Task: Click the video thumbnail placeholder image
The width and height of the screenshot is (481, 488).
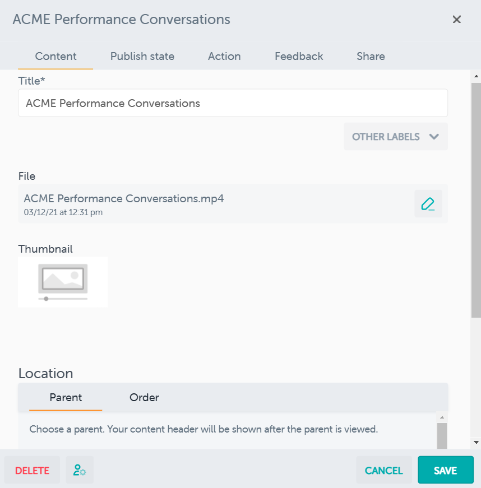Action: (63, 282)
